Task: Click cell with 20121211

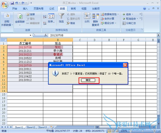Action: (x=25, y=51)
